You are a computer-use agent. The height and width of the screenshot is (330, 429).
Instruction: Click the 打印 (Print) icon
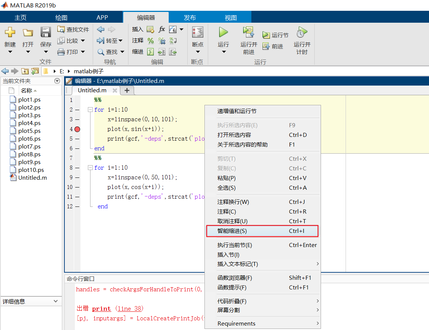(x=61, y=52)
